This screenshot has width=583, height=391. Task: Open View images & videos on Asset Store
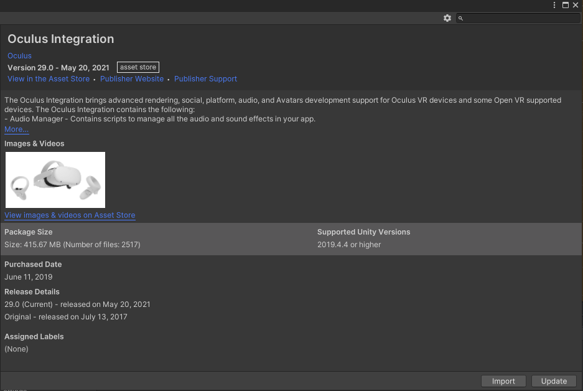pos(70,215)
